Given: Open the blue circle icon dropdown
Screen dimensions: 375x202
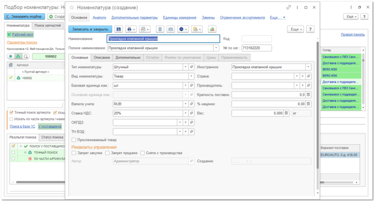Looking at the screenshot, I should 183,29.
